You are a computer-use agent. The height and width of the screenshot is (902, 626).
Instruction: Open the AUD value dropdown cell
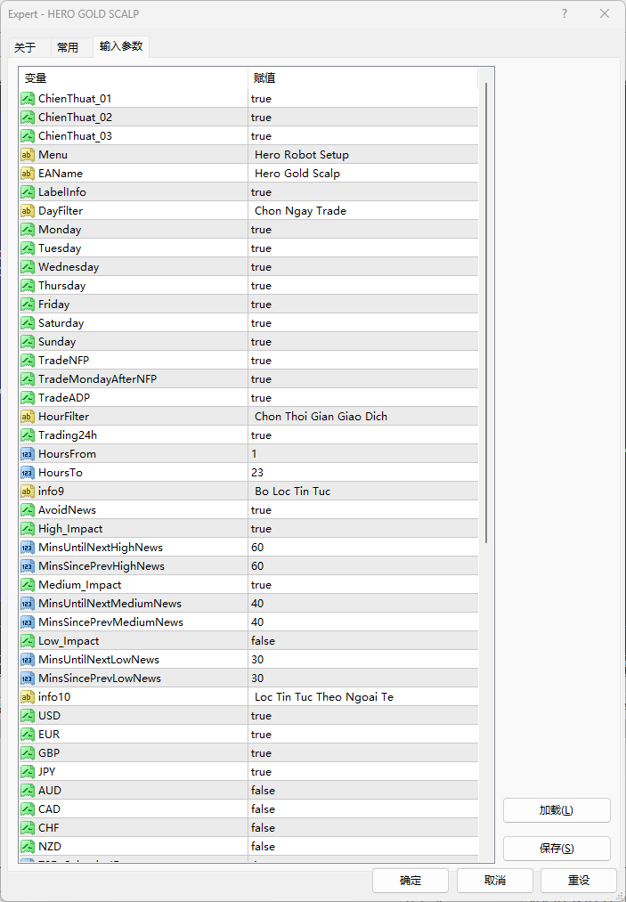pyautogui.click(x=362, y=791)
